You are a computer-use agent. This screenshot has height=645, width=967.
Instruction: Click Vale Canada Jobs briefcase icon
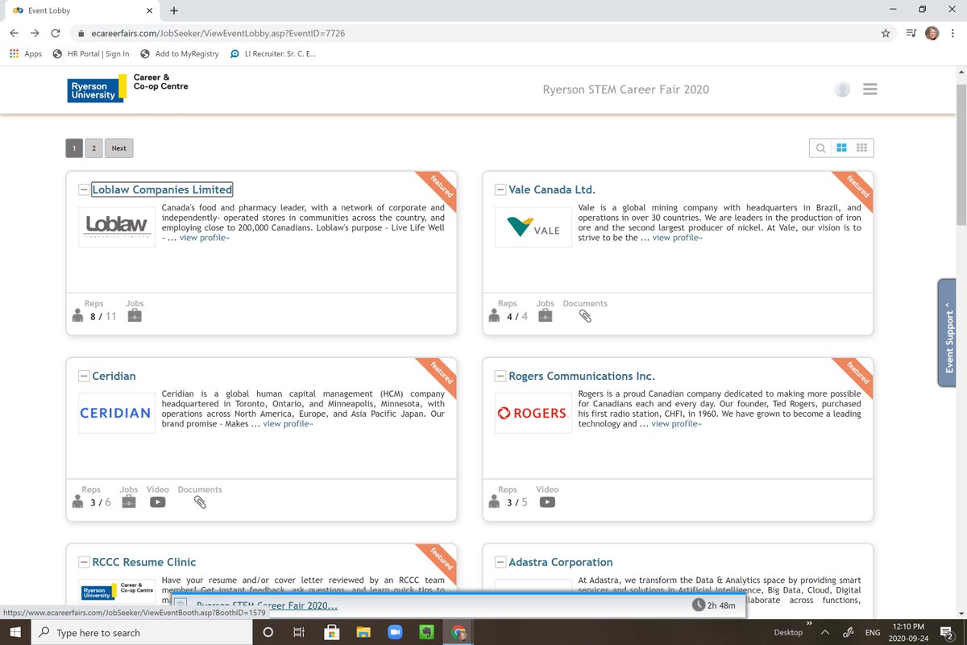[x=546, y=316]
